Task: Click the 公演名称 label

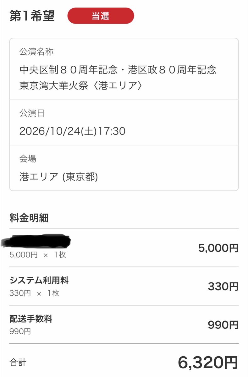Action: (36, 51)
